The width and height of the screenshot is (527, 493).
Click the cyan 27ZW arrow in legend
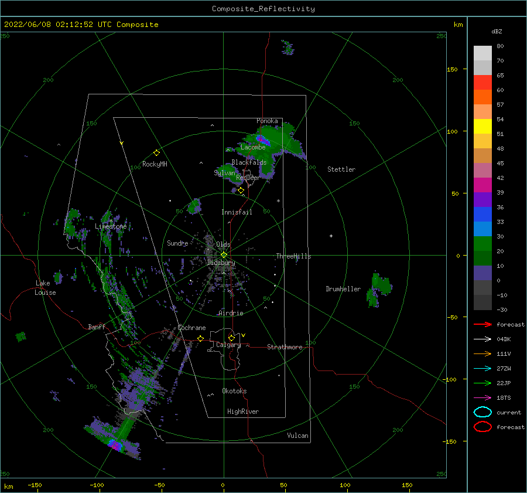click(482, 369)
